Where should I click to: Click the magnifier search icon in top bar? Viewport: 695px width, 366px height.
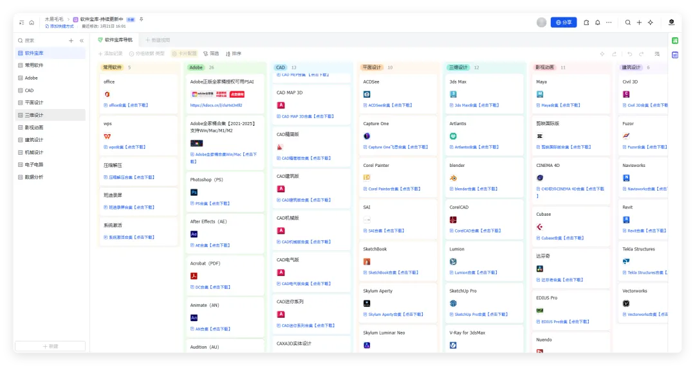tap(628, 22)
